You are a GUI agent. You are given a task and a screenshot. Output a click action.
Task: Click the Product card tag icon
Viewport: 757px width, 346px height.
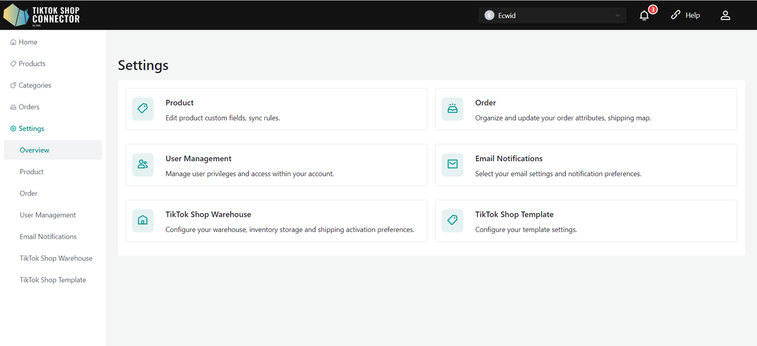coord(143,109)
